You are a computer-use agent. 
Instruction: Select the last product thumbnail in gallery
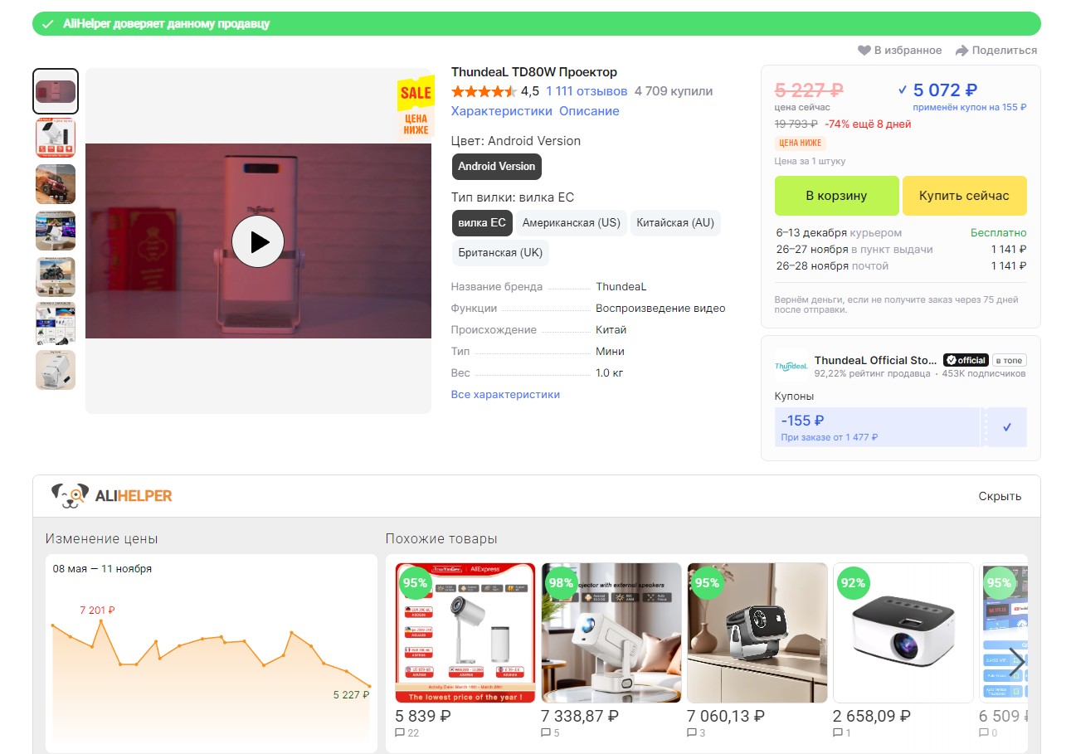pos(56,370)
